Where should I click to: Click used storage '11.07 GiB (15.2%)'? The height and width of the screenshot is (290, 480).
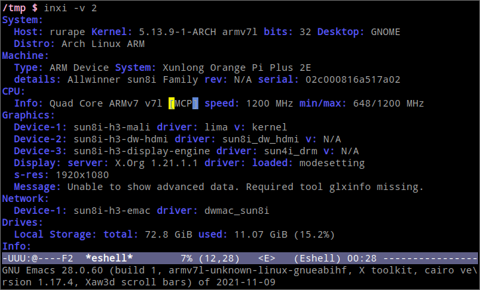(284, 234)
